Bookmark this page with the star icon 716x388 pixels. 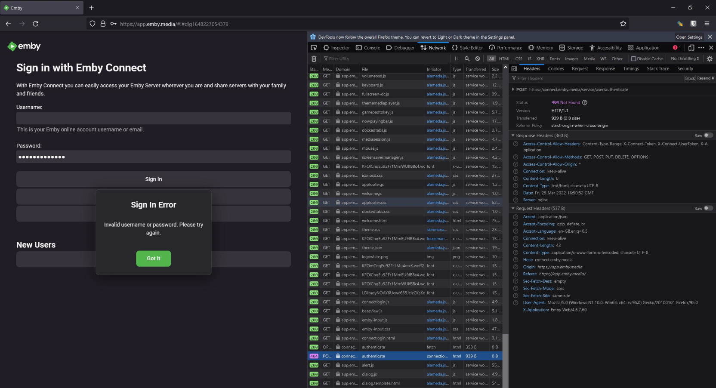[623, 24]
